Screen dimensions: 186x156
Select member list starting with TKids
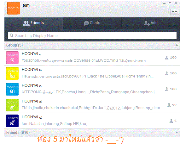tap(92, 108)
